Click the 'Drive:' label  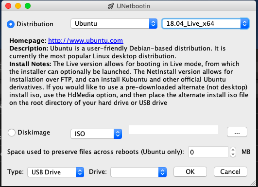pyautogui.click(x=98, y=172)
